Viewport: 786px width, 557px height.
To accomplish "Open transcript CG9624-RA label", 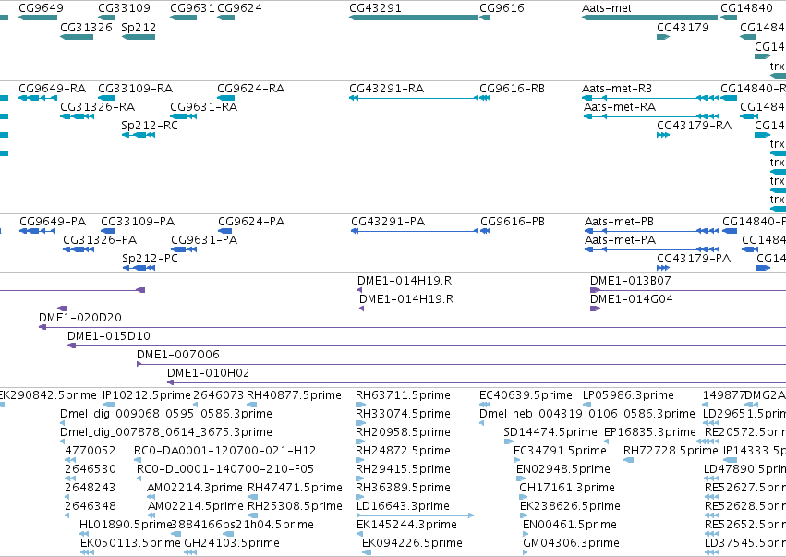I will point(250,89).
